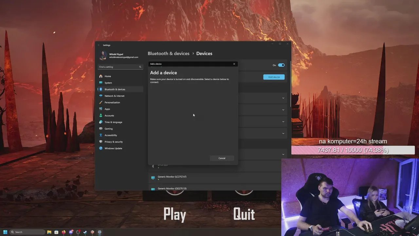Turn off the Bluetooth On toggle
Viewport: 419px width, 236px height.
pyautogui.click(x=281, y=65)
